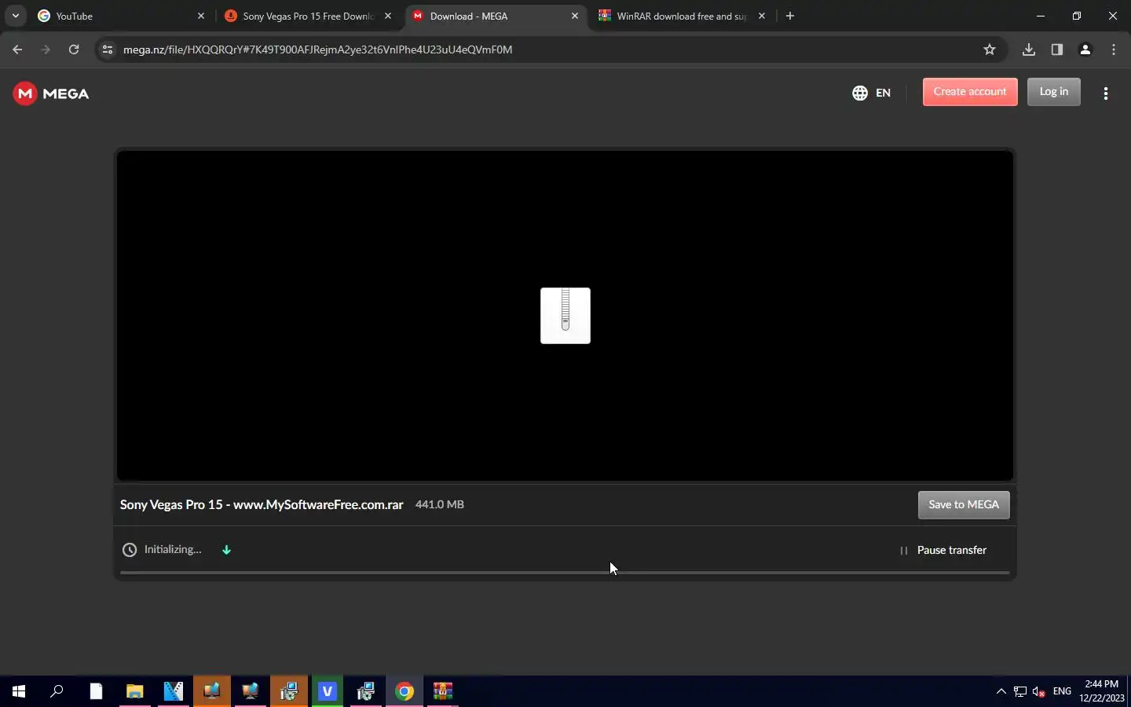Reload the current page
The height and width of the screenshot is (707, 1131).
point(74,49)
